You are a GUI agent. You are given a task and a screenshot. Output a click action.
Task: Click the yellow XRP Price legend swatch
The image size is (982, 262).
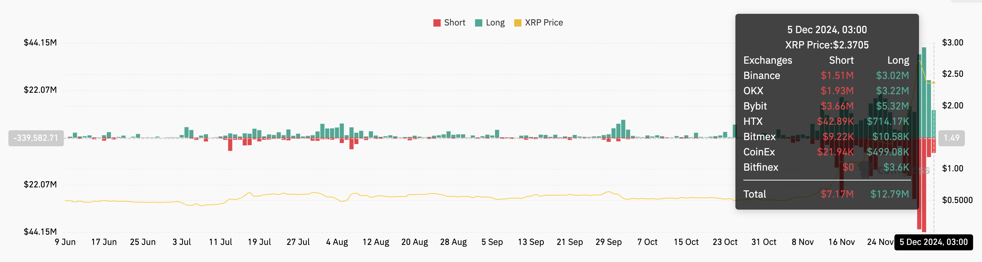pyautogui.click(x=517, y=23)
